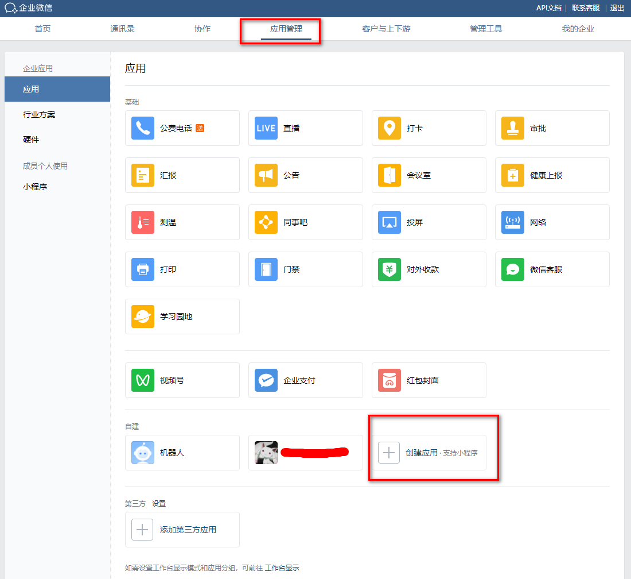This screenshot has width=631, height=579.
Task: Open 小程序 in the left sidebar
Action: click(35, 187)
